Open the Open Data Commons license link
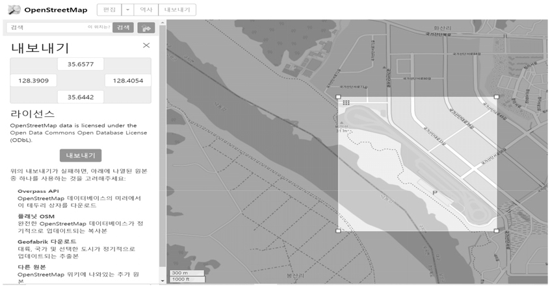Image resolution: width=550 pixels, height=287 pixels. pyautogui.click(x=79, y=136)
